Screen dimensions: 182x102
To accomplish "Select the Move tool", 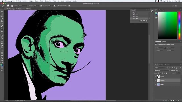I will 2,11.
